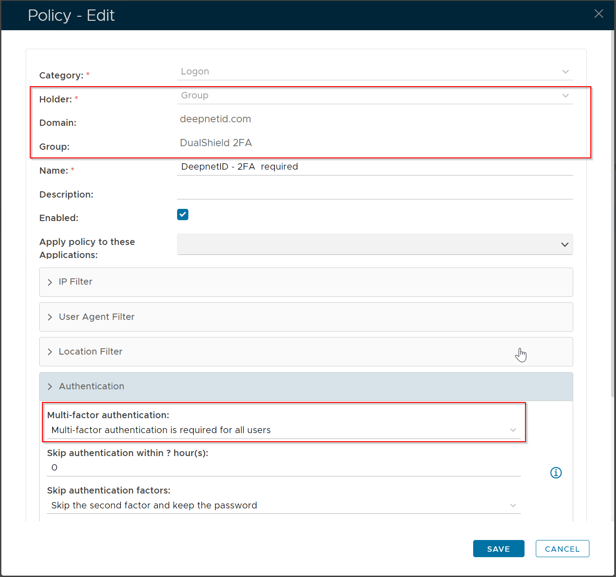The width and height of the screenshot is (616, 577).
Task: Expand the IP Filter section
Action: click(x=306, y=282)
